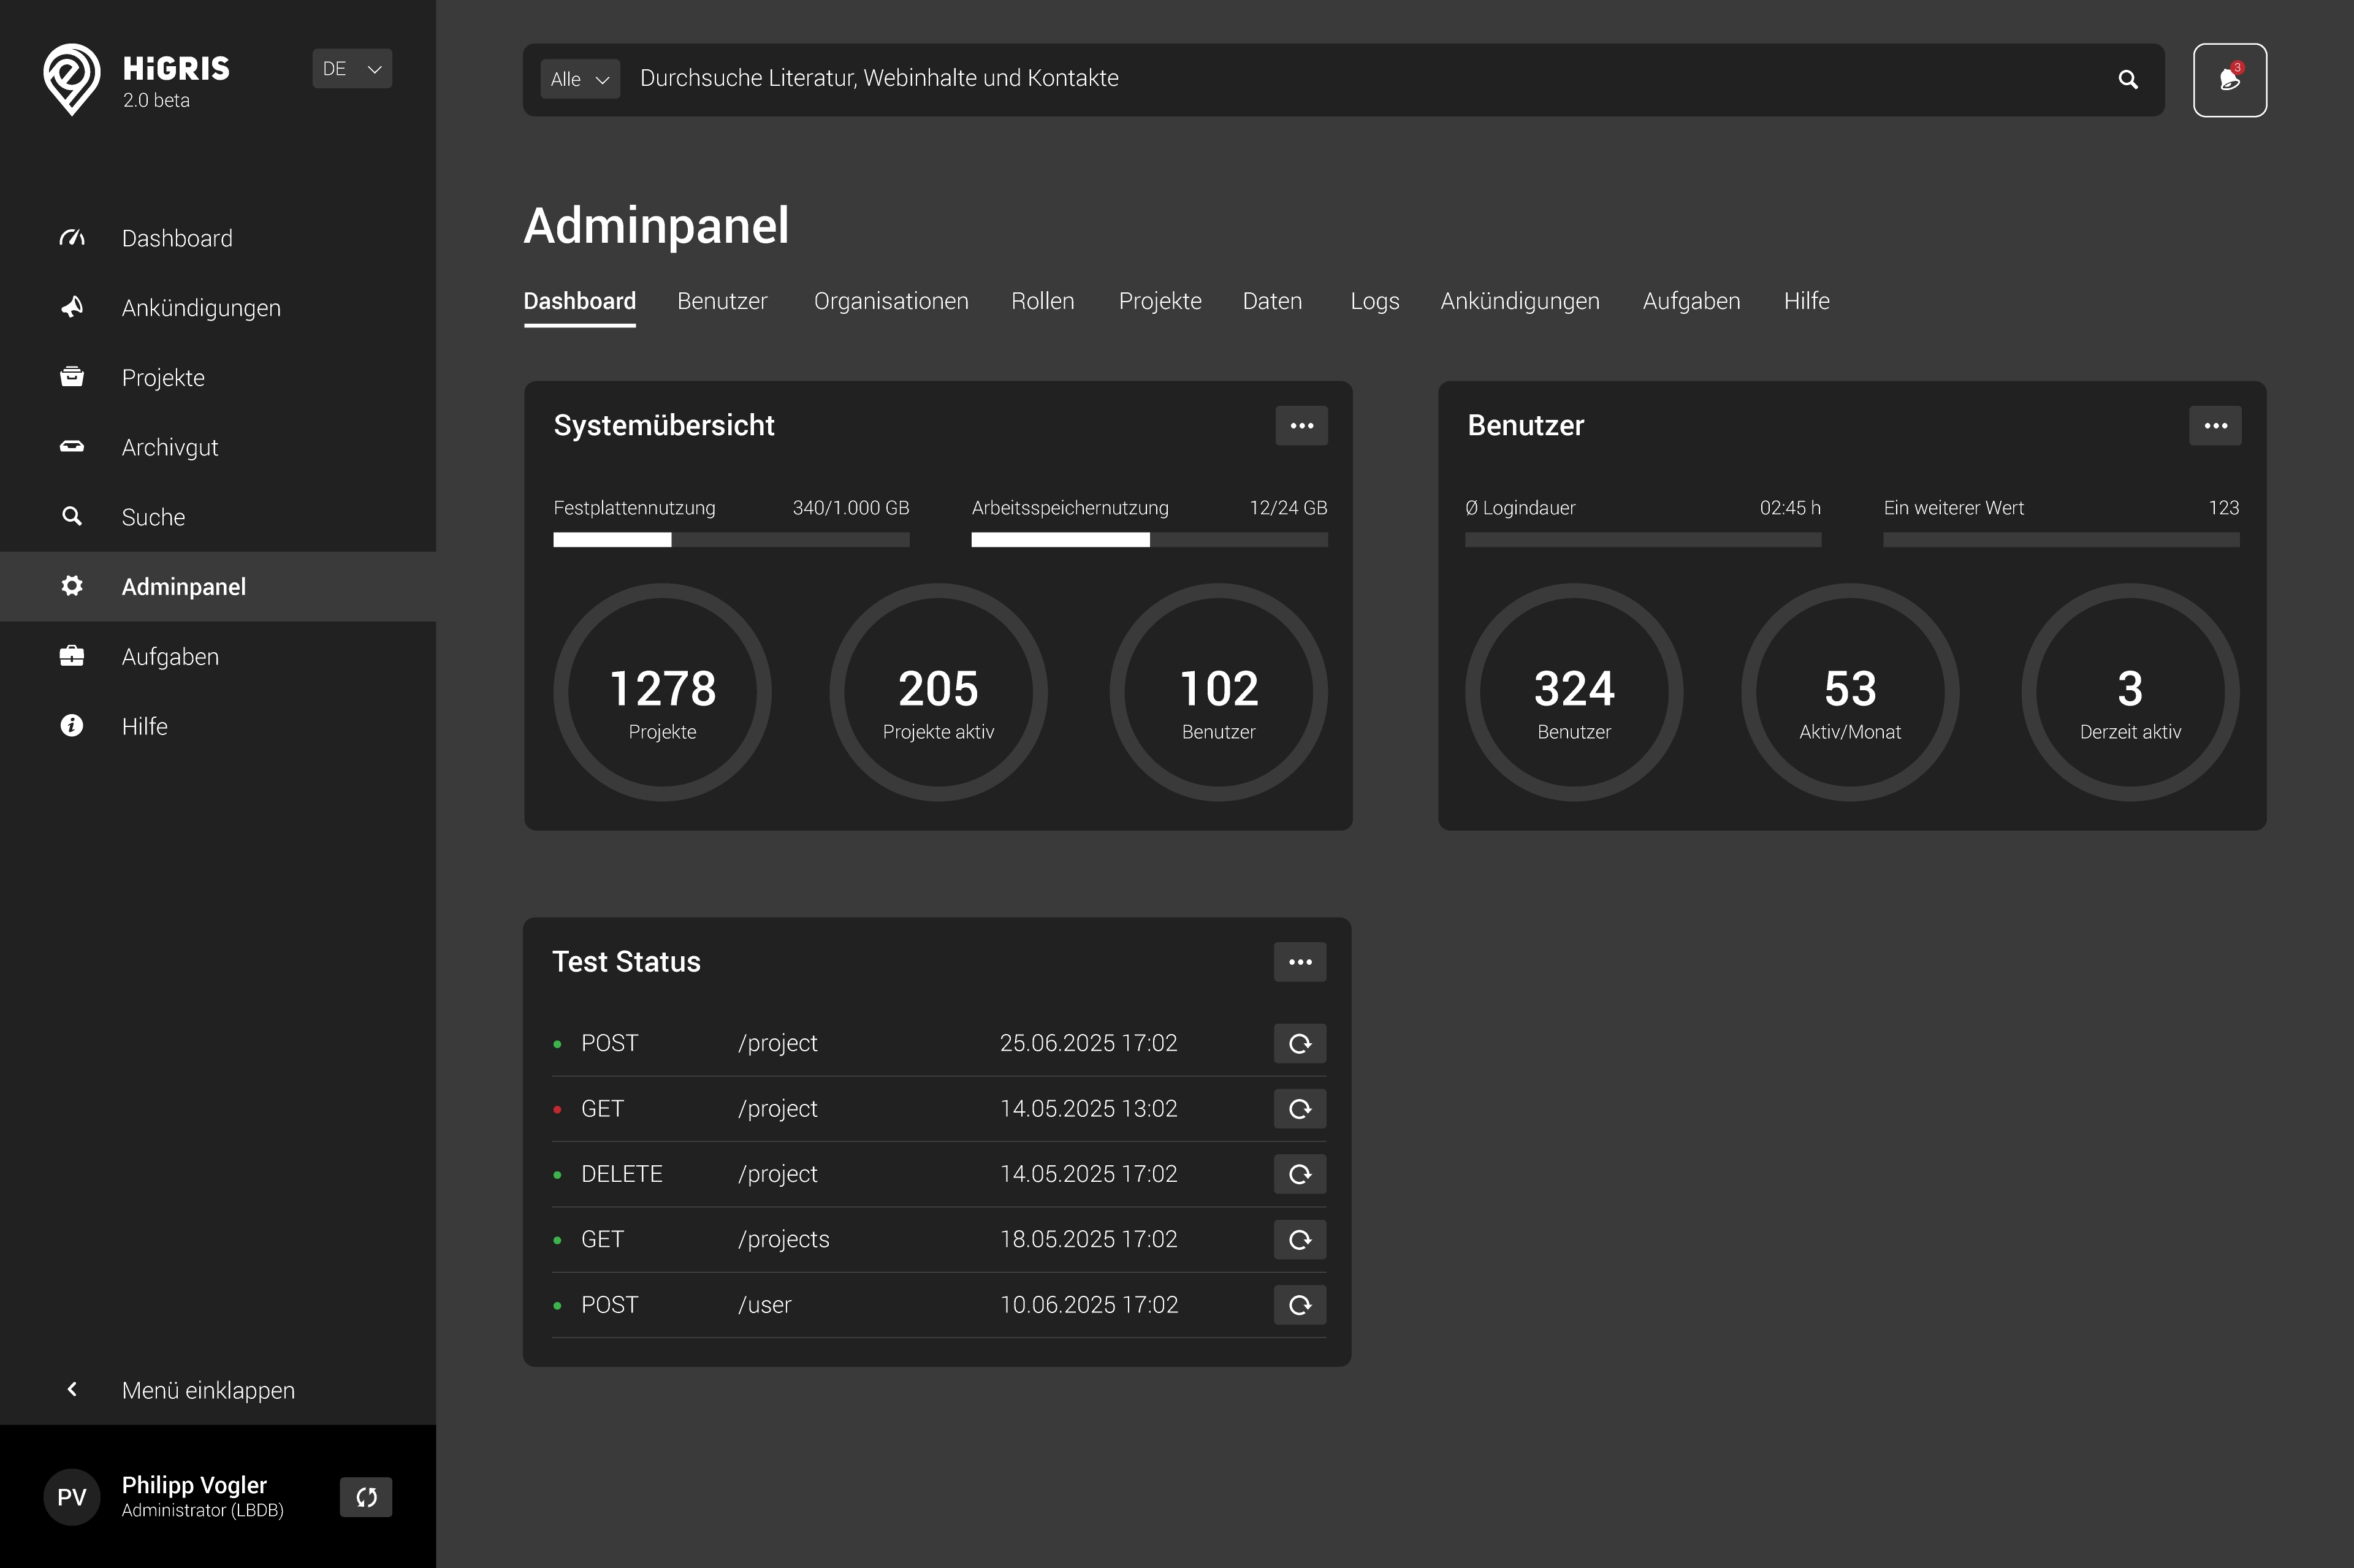
Task: Switch to the Logs tab
Action: 1374,301
